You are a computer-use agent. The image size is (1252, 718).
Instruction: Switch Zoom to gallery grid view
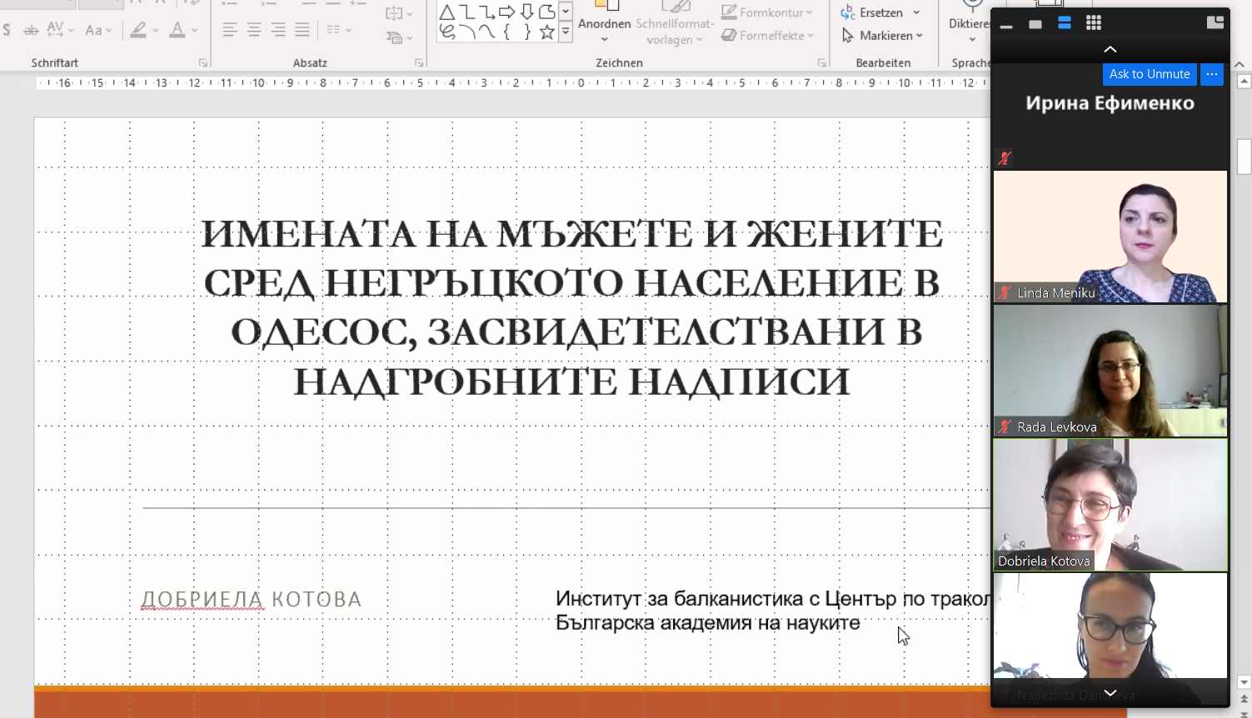pyautogui.click(x=1094, y=23)
